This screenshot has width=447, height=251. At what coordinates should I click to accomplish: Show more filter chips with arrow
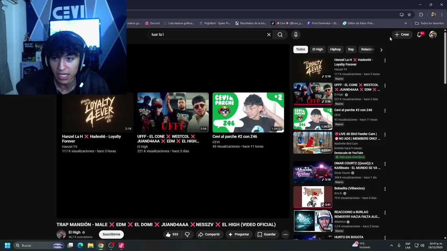click(381, 50)
